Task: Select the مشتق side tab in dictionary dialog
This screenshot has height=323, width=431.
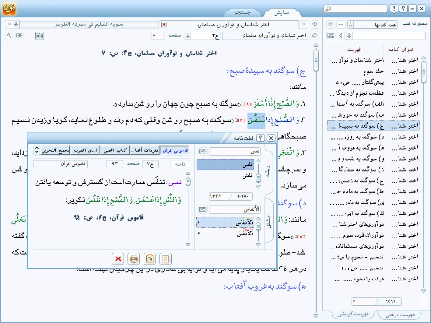Action: click(268, 221)
